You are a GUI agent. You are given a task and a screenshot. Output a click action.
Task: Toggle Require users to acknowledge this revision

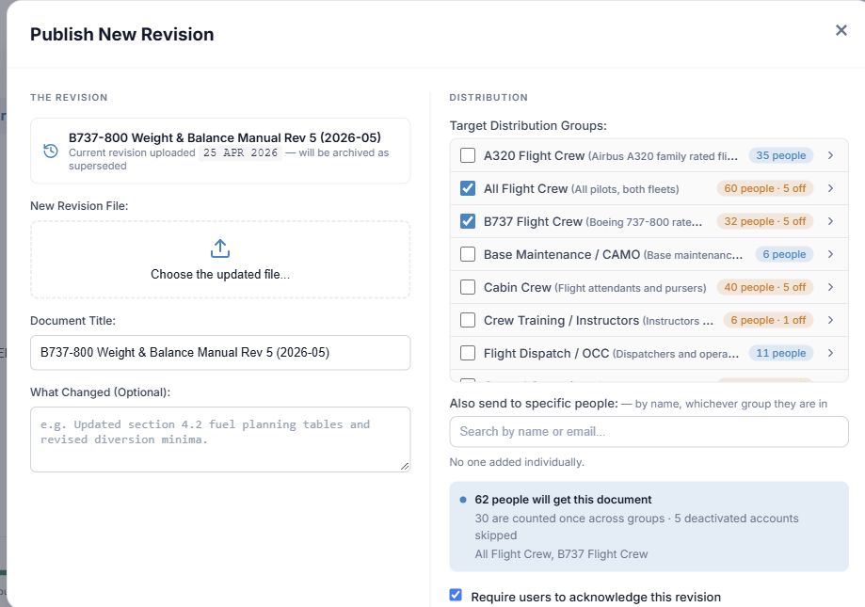point(456,595)
